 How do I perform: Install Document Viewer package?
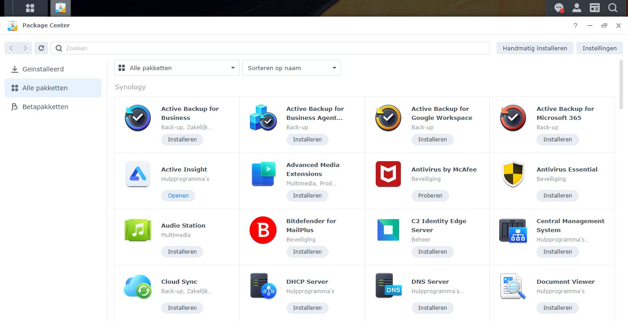pos(558,308)
